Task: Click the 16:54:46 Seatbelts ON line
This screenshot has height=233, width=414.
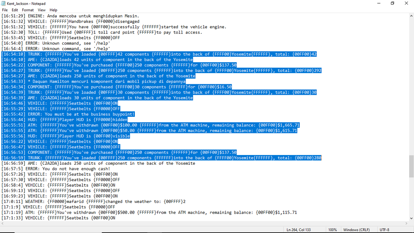Action: point(60,104)
